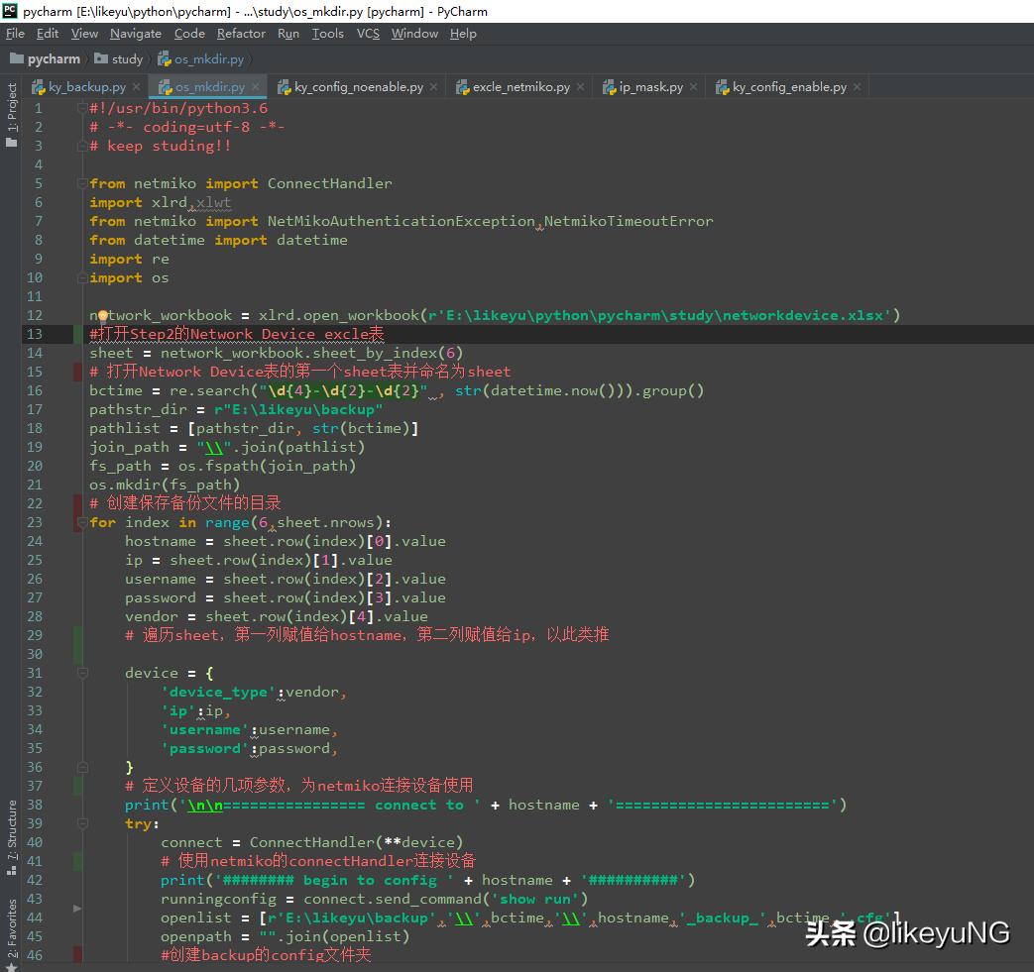Viewport: 1034px width, 972px height.
Task: Switch to ky_config_enable.py editor tab
Action: click(789, 87)
